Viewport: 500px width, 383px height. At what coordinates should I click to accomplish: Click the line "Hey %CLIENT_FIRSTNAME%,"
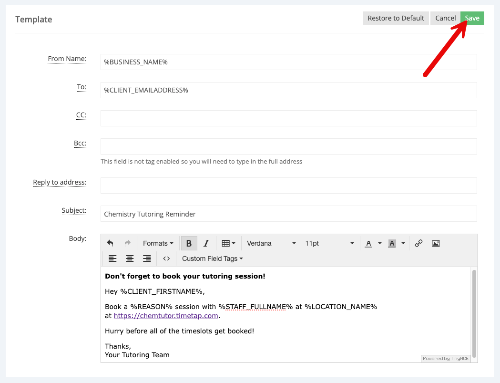point(155,291)
